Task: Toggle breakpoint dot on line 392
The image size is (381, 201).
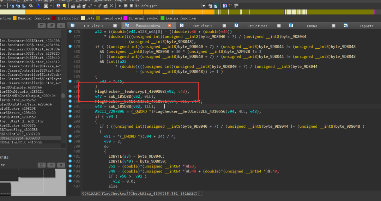Action: point(70,111)
